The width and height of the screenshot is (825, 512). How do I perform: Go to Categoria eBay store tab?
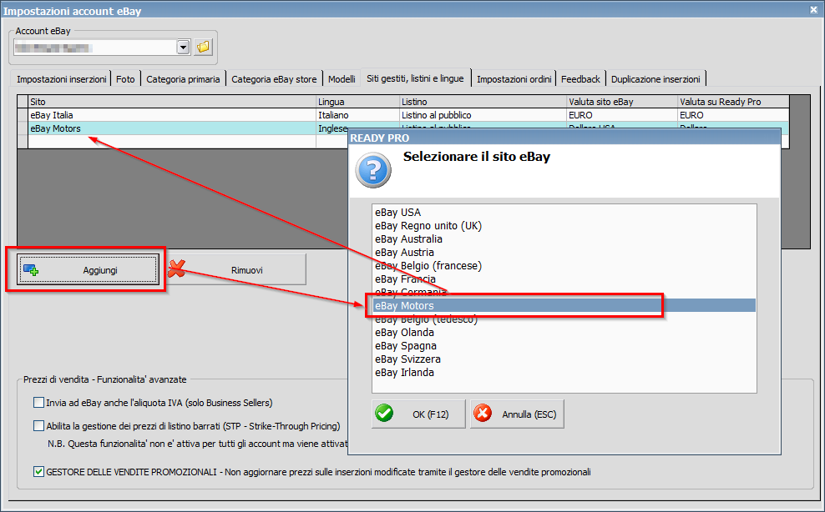(x=274, y=79)
